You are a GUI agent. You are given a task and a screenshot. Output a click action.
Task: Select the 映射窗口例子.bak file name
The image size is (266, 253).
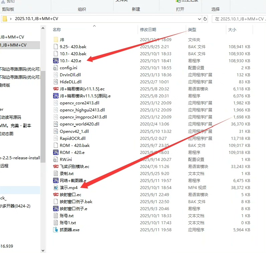point(76,202)
